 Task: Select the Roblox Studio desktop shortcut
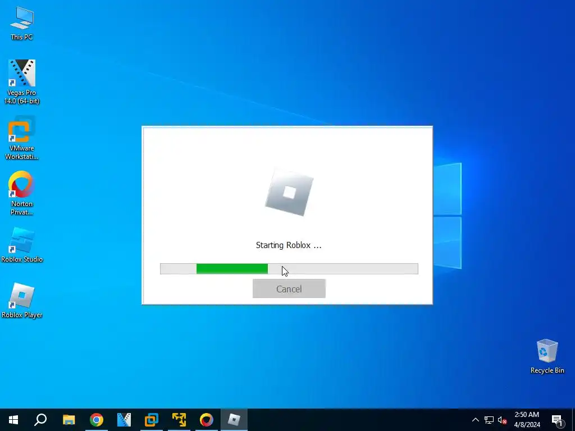pos(22,245)
